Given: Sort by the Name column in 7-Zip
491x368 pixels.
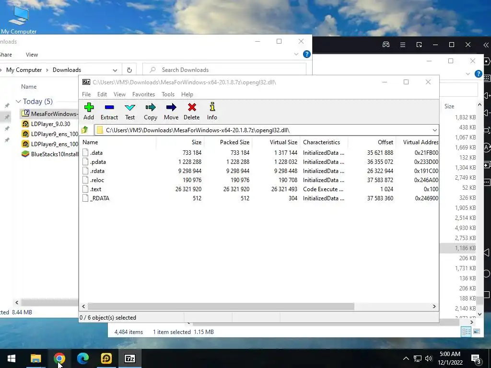Looking at the screenshot, I should click(x=118, y=142).
